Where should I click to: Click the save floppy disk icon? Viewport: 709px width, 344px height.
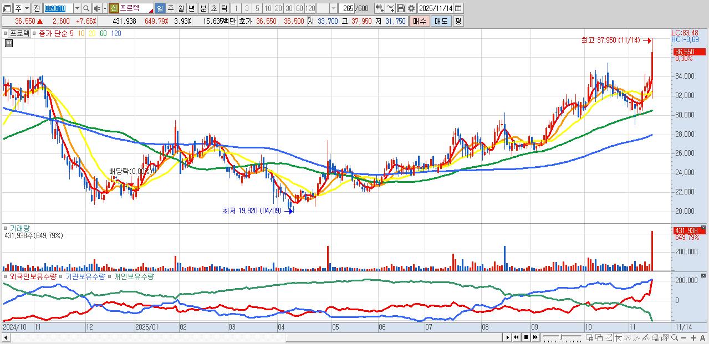pos(401,8)
